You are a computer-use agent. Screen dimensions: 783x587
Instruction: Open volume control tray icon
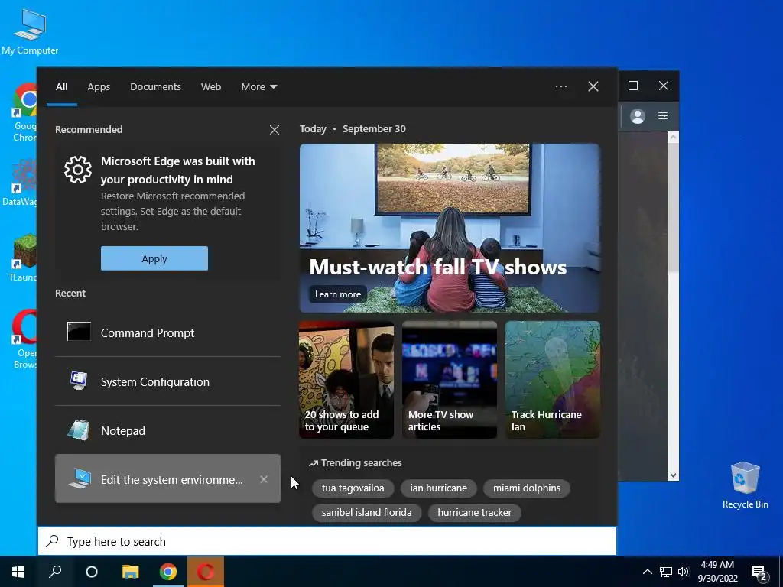[x=684, y=572]
